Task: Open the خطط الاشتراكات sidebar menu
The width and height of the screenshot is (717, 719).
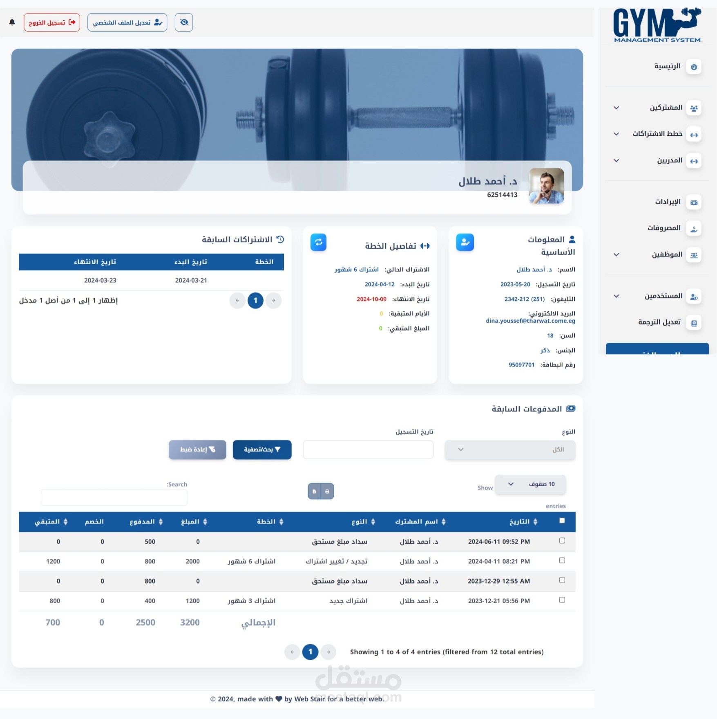Action: (657, 134)
